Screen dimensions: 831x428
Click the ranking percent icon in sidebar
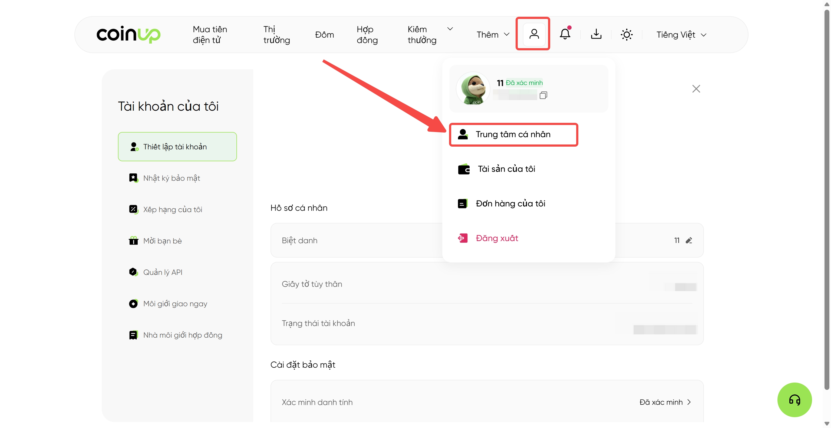[x=134, y=209]
